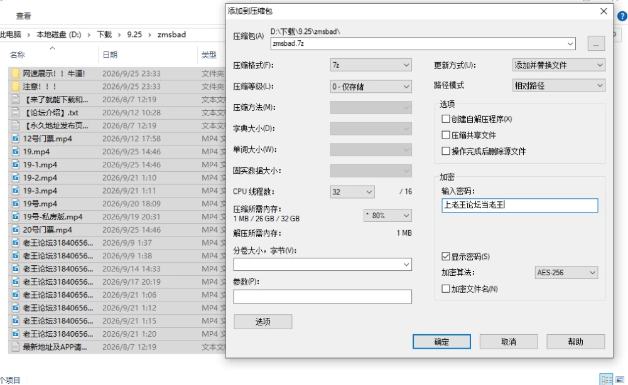This screenshot has width=628, height=385.
Task: Click the 20号门票.mp4 file icon
Action: (x=16, y=230)
